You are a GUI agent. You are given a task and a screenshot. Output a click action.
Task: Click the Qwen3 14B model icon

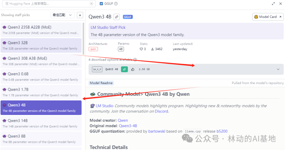4,120
